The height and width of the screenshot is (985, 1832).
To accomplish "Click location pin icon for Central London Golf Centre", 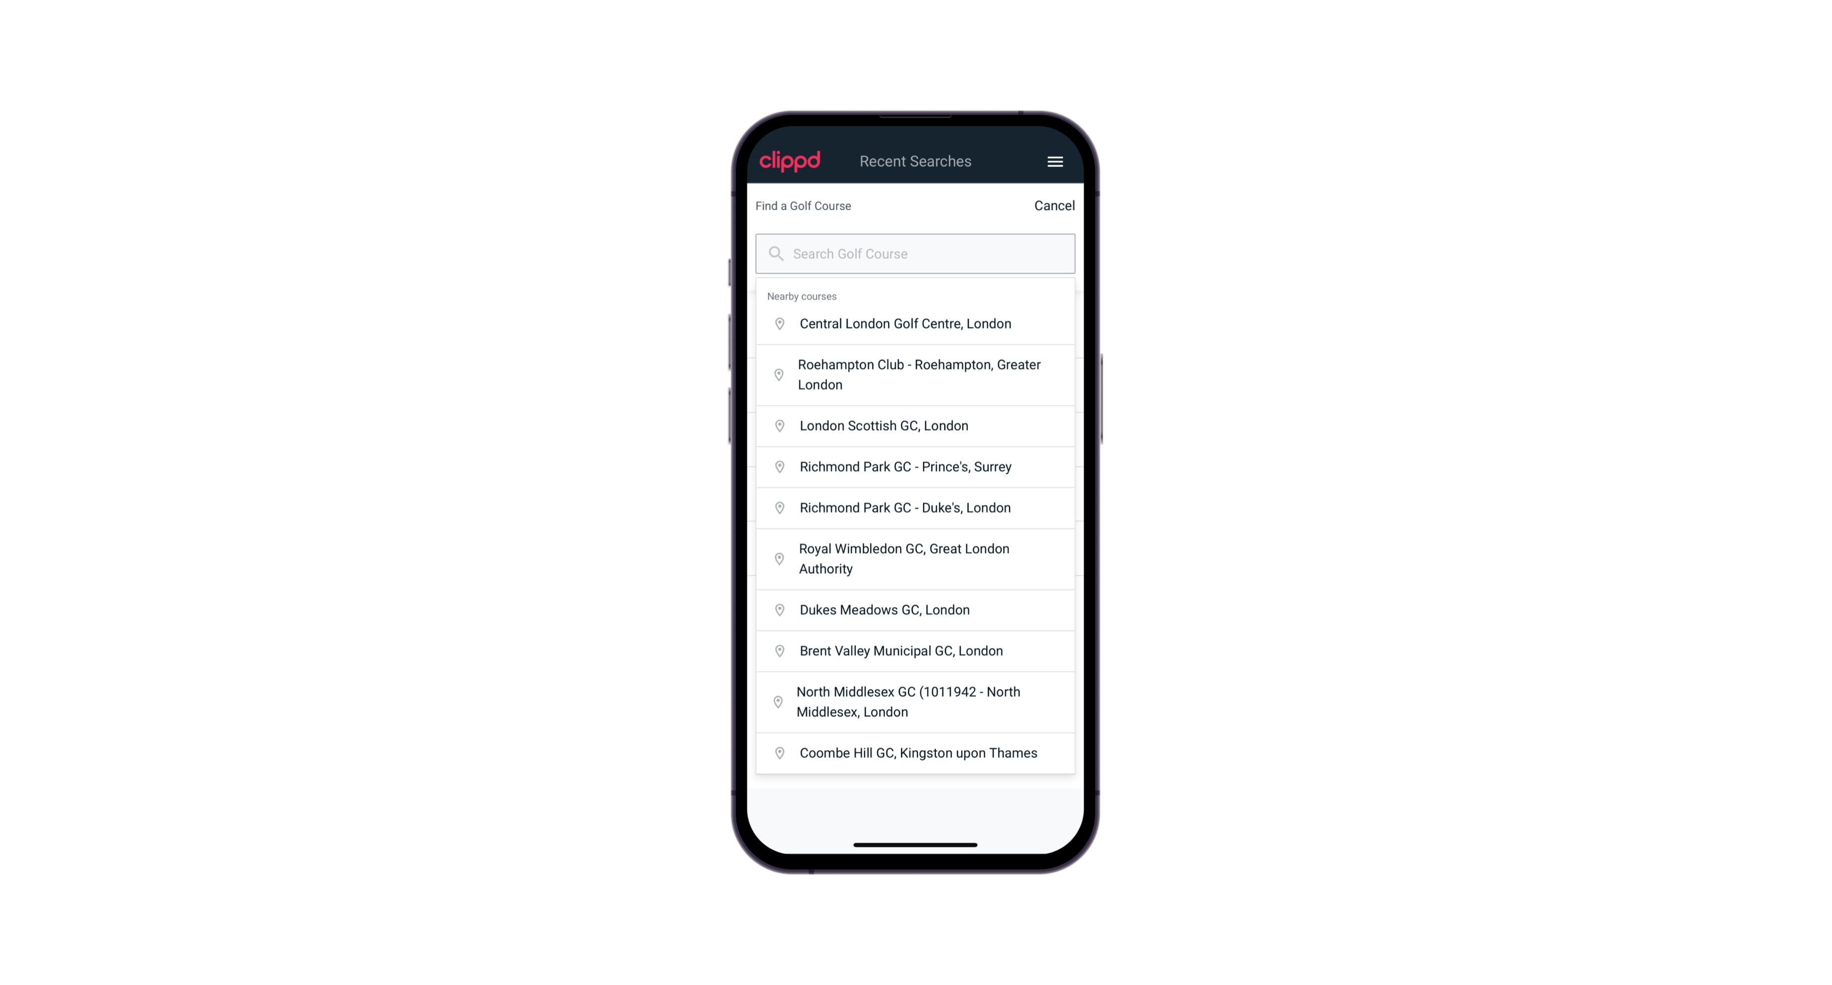I will click(x=778, y=323).
